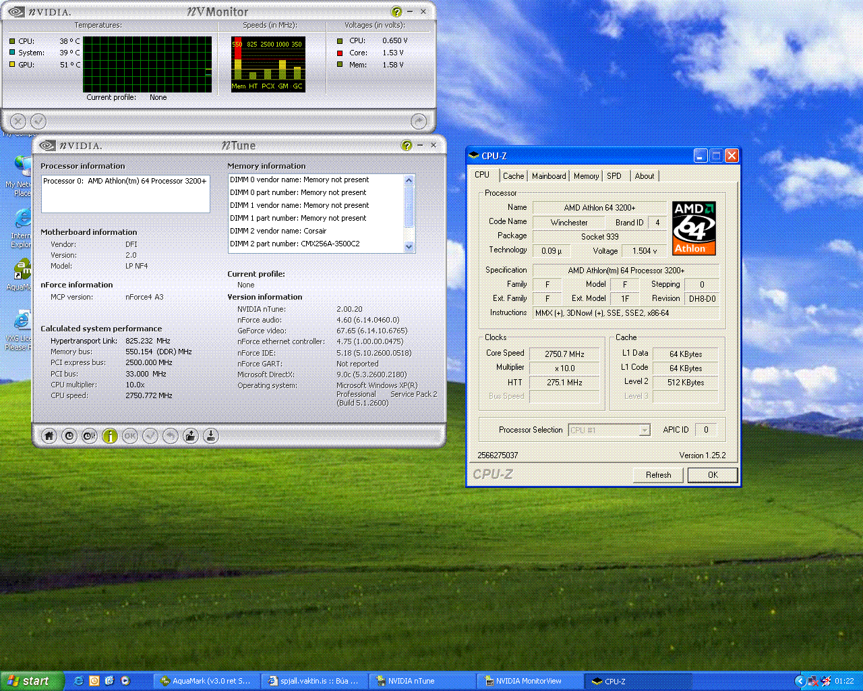Open the NVIDIA icon in the system tray
Screen dimensions: 863x691
point(825,681)
